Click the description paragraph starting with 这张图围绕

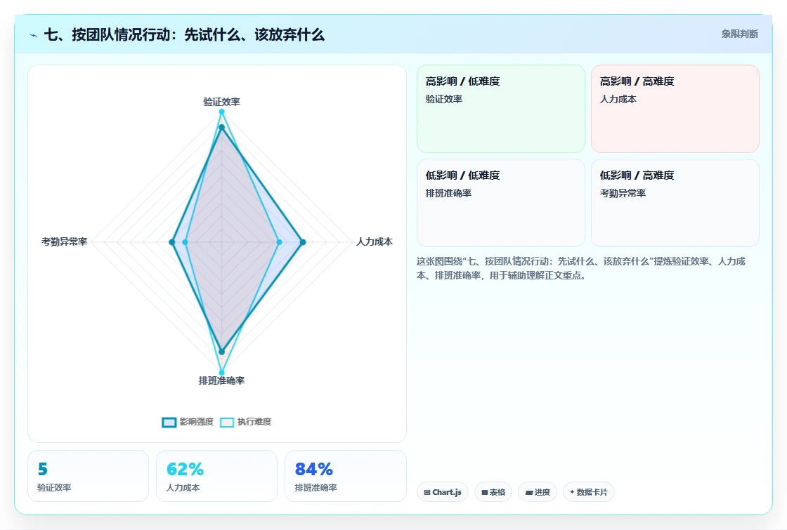[580, 268]
